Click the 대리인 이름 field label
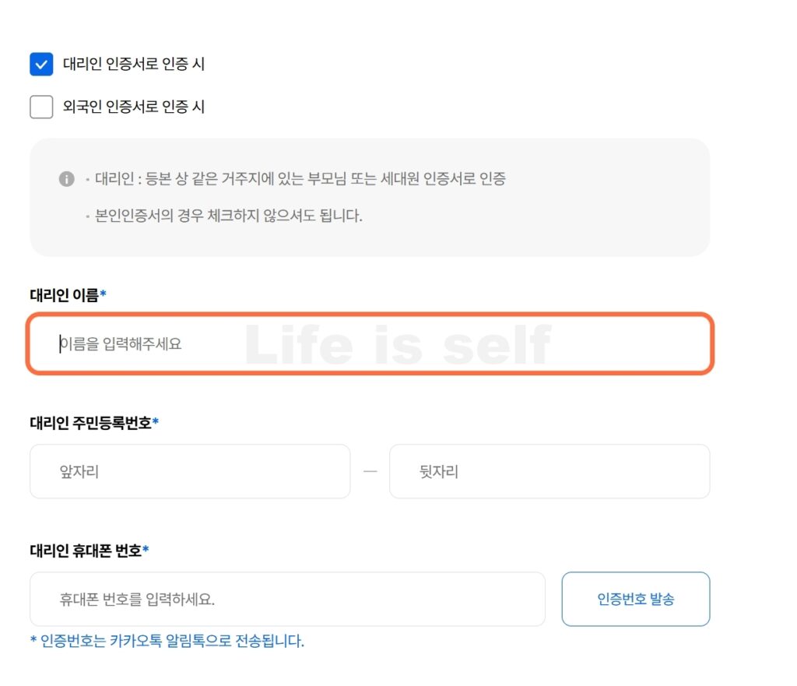The image size is (797, 686). (65, 295)
